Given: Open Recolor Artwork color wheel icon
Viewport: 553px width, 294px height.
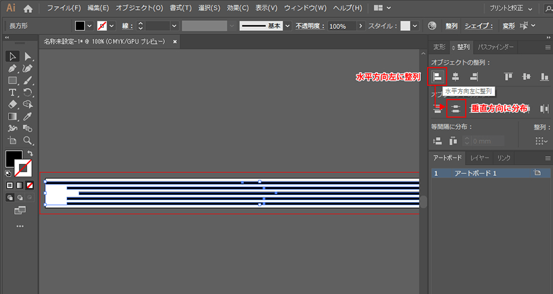Looking at the screenshot, I should pyautogui.click(x=432, y=26).
